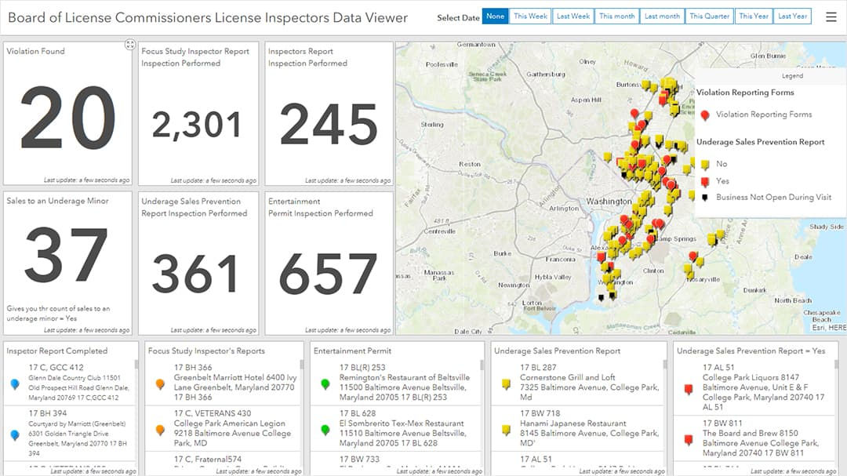Click the This Year filter button
847x476 pixels.
coord(753,15)
